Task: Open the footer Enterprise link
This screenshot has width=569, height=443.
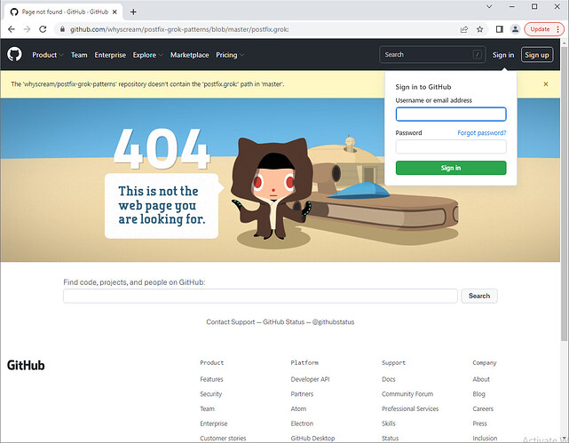Action: 214,423
